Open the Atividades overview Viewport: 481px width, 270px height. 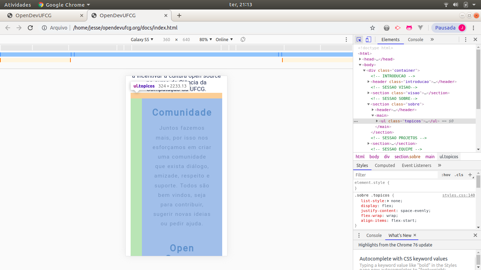18,5
